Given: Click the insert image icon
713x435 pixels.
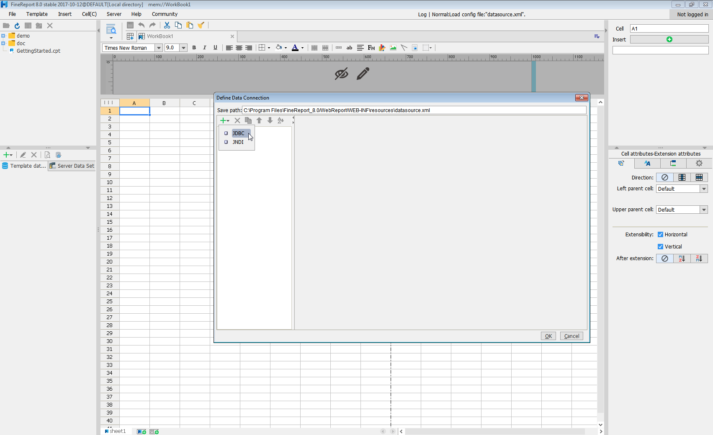Looking at the screenshot, I should pos(393,48).
